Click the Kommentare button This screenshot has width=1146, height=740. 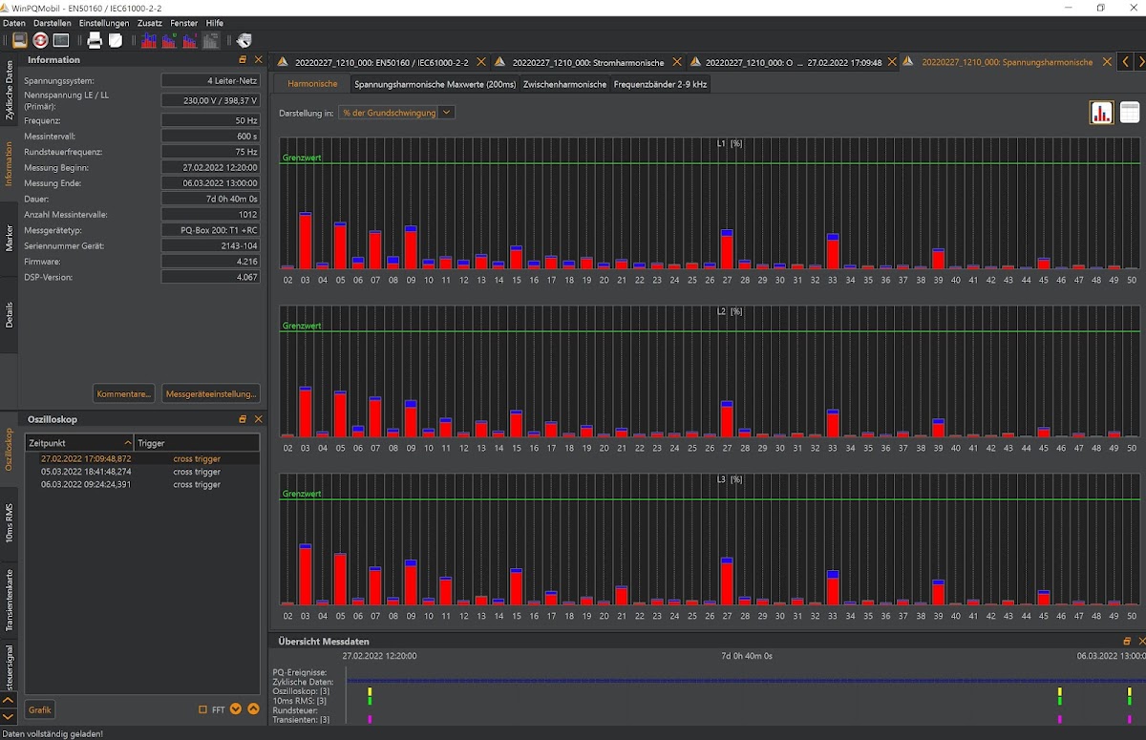pyautogui.click(x=124, y=393)
